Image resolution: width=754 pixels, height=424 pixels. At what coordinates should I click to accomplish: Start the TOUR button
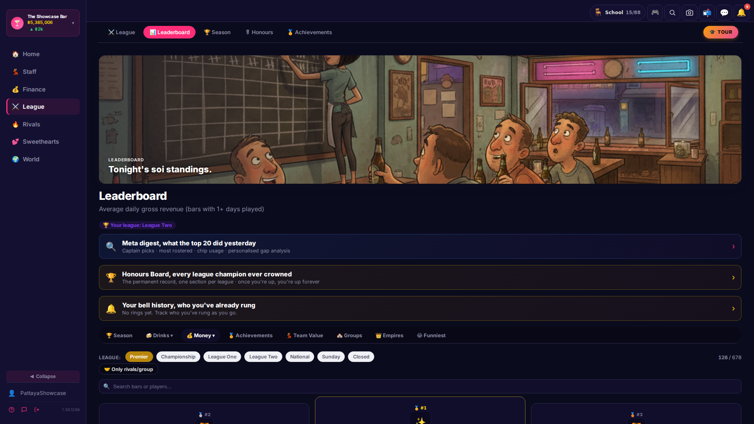721,32
